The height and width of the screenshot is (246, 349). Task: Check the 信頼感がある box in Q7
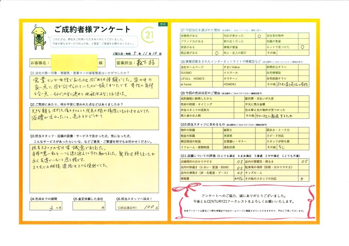(x=216, y=35)
